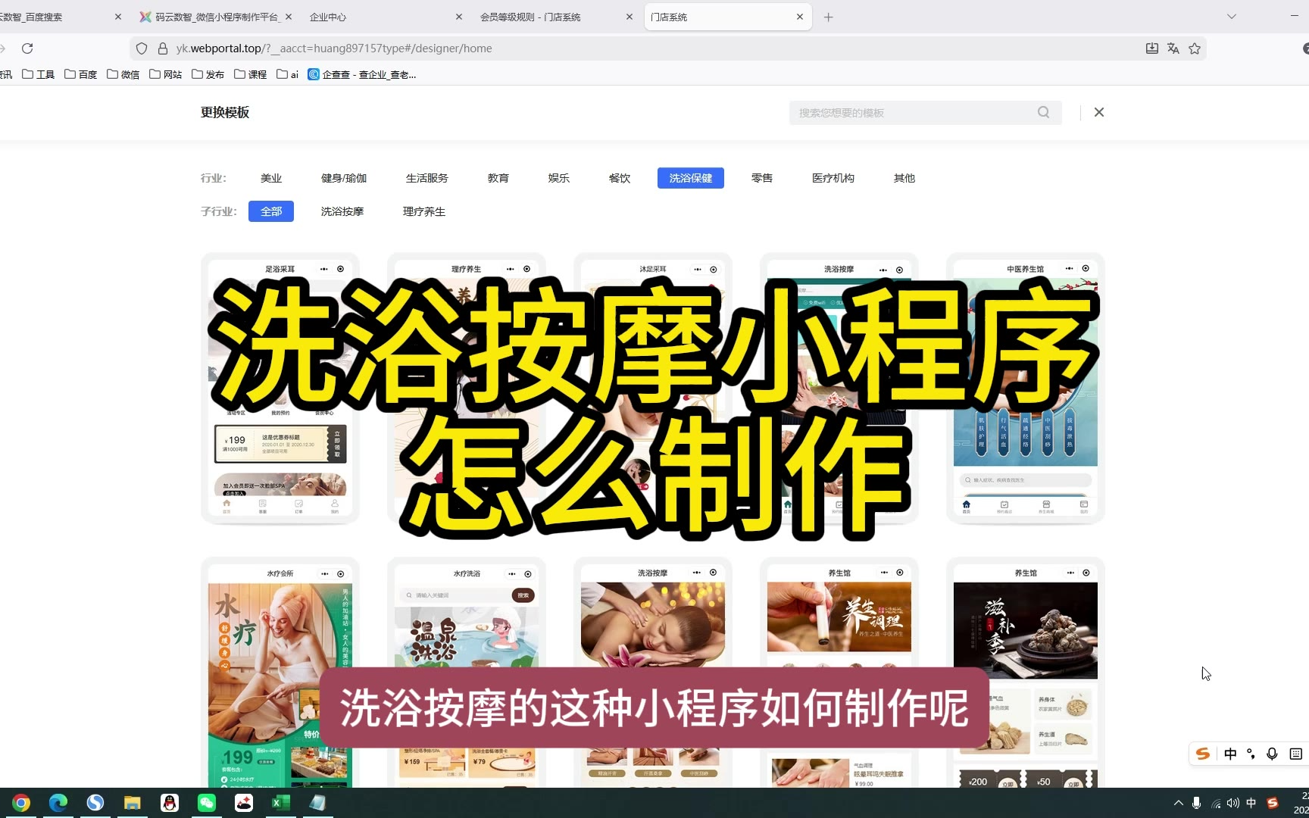Image resolution: width=1309 pixels, height=818 pixels.
Task: Open the 百度 bookmark folder
Action: [81, 74]
